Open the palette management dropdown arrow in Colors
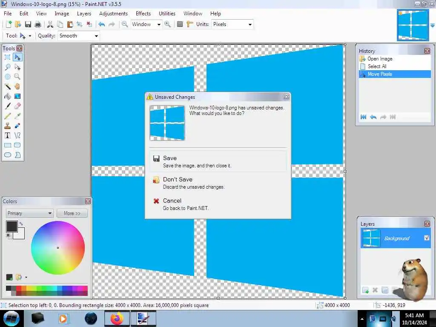 (26, 277)
